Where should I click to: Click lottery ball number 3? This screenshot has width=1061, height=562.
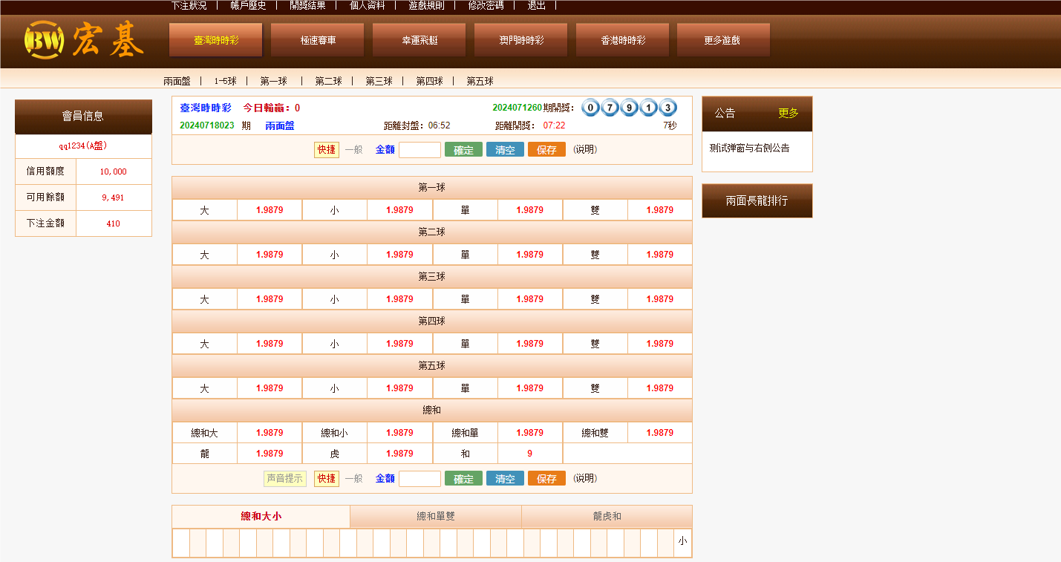tap(669, 107)
